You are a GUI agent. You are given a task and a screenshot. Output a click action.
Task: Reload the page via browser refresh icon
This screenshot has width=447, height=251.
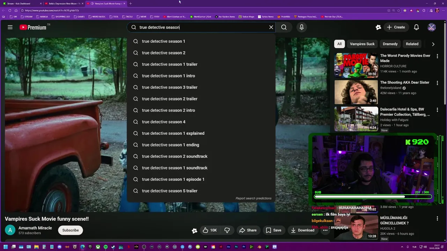(10, 10)
